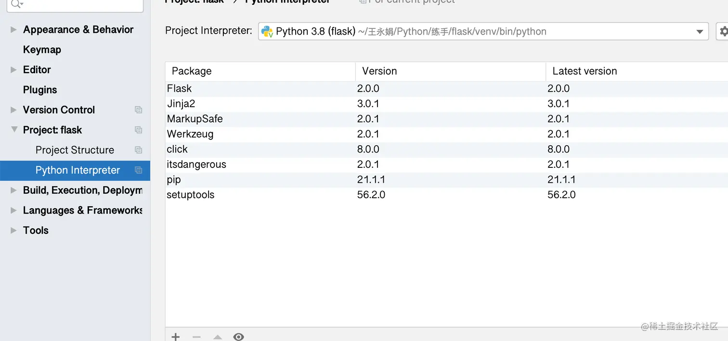Collapse the Project: flask section

(x=13, y=130)
